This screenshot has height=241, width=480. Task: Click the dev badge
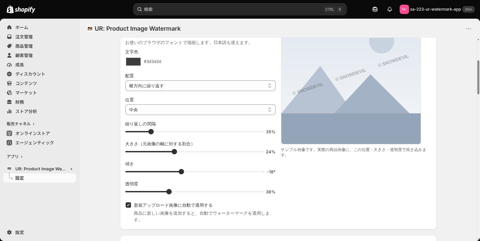click(x=468, y=9)
